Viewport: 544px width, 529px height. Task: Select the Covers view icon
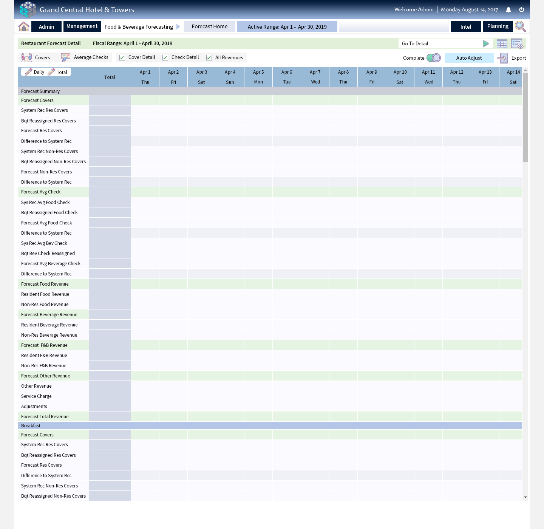point(26,57)
